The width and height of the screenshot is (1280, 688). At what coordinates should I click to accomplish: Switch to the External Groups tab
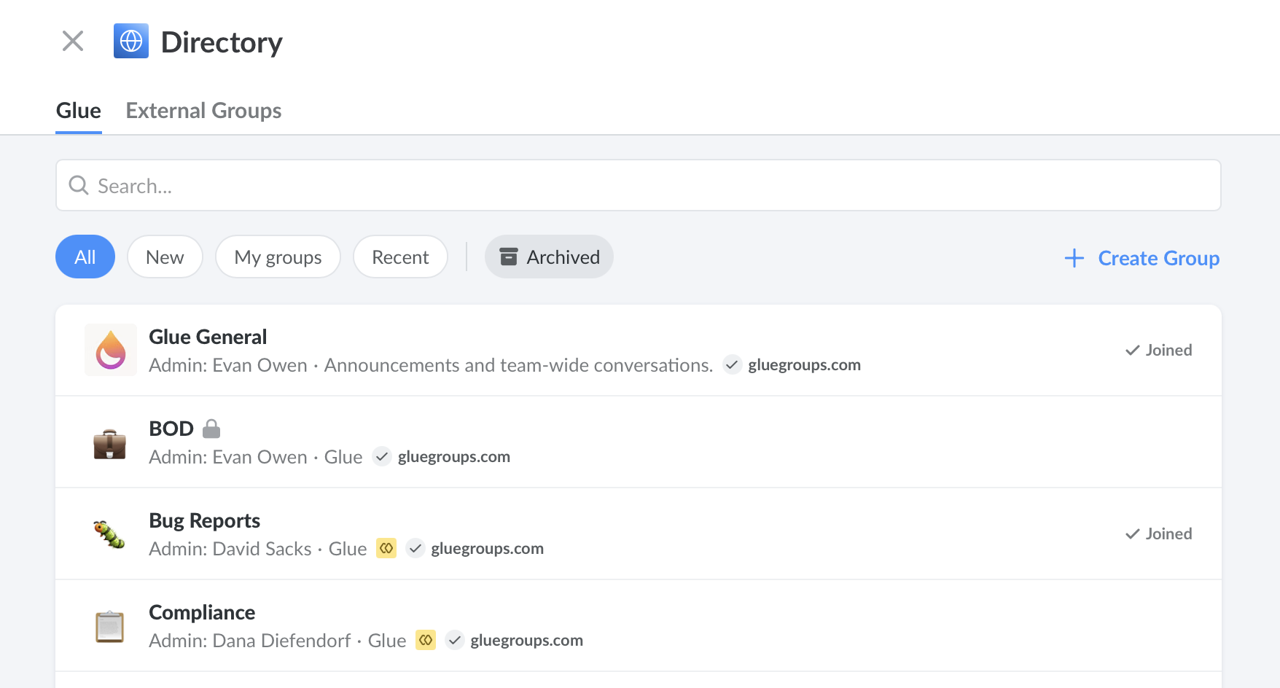pos(203,111)
